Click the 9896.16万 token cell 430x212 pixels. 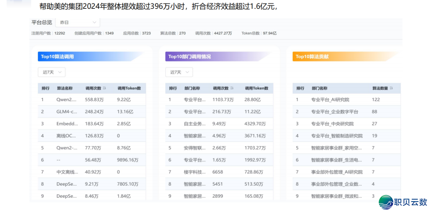[x=128, y=160]
